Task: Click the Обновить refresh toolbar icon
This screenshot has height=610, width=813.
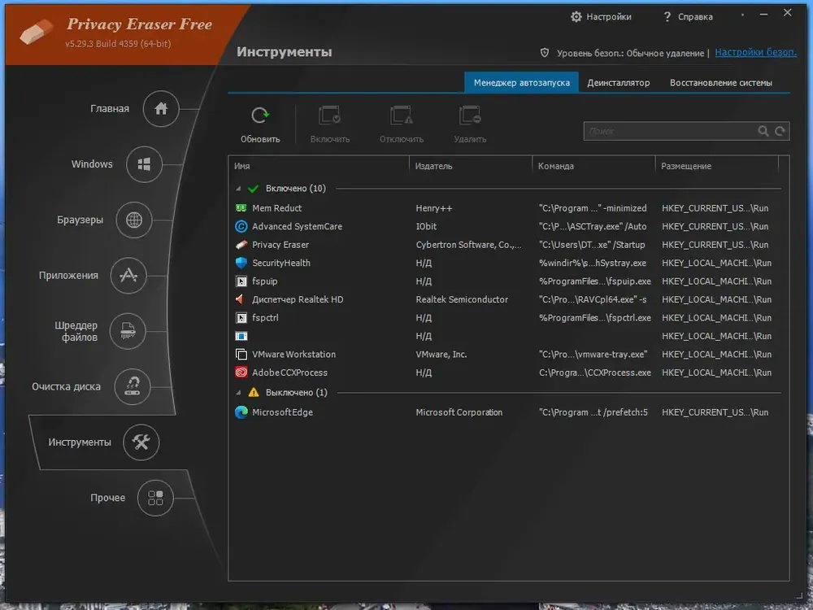Action: (260, 115)
